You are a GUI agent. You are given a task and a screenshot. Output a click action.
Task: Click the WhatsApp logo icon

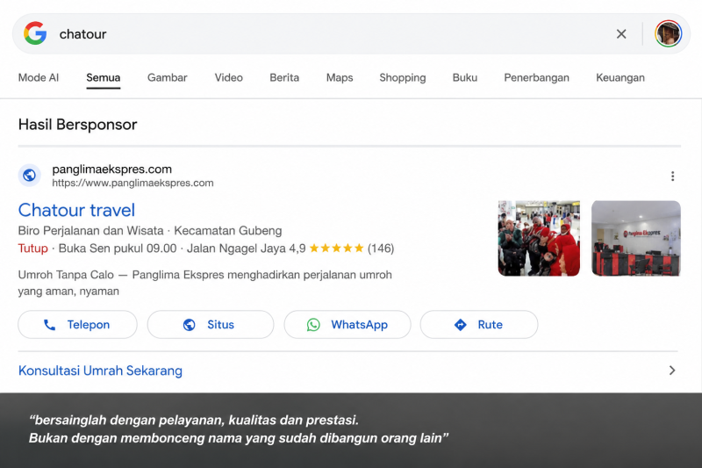[313, 325]
